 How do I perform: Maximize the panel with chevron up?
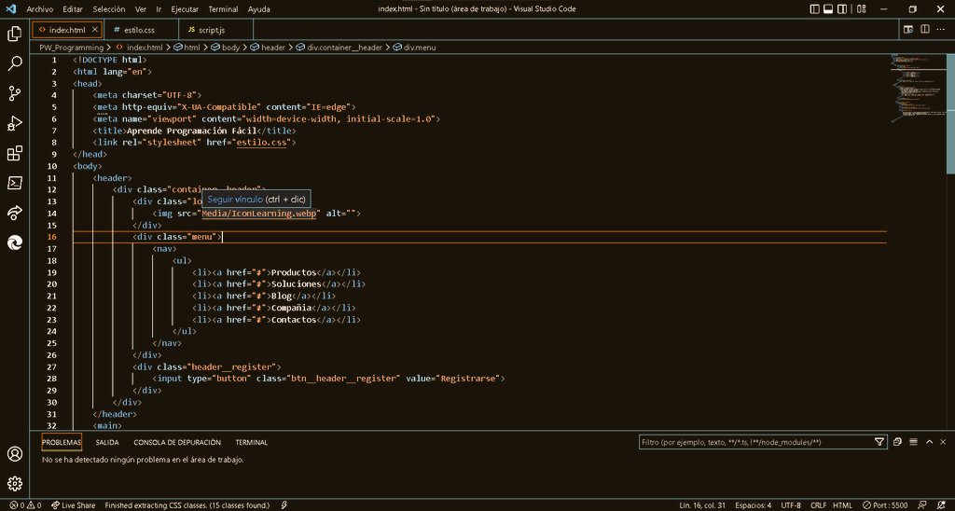coord(930,442)
